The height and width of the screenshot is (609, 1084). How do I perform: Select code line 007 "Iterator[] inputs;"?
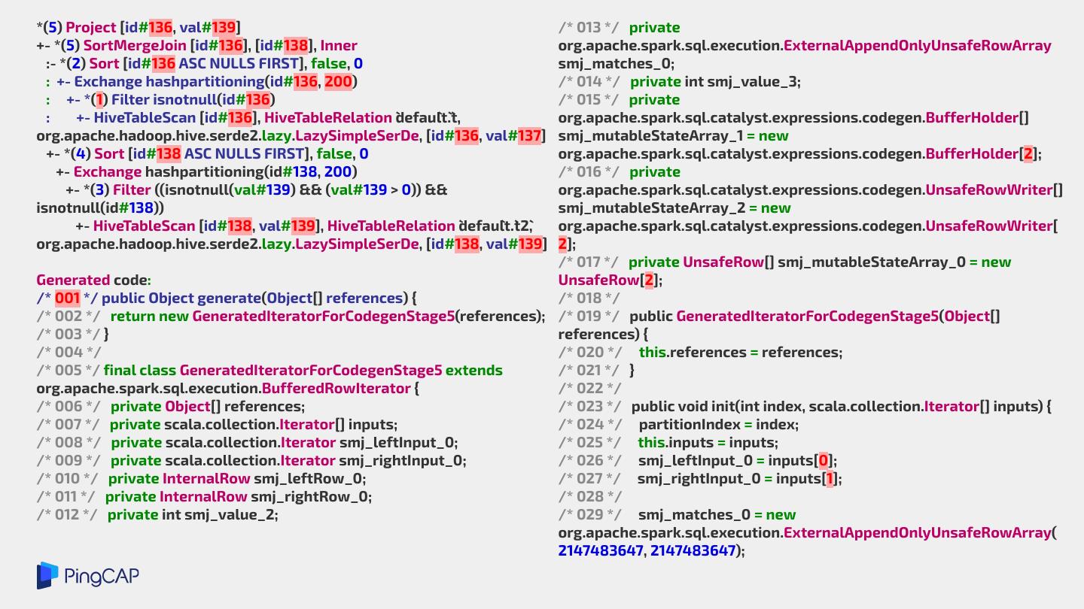(216, 424)
